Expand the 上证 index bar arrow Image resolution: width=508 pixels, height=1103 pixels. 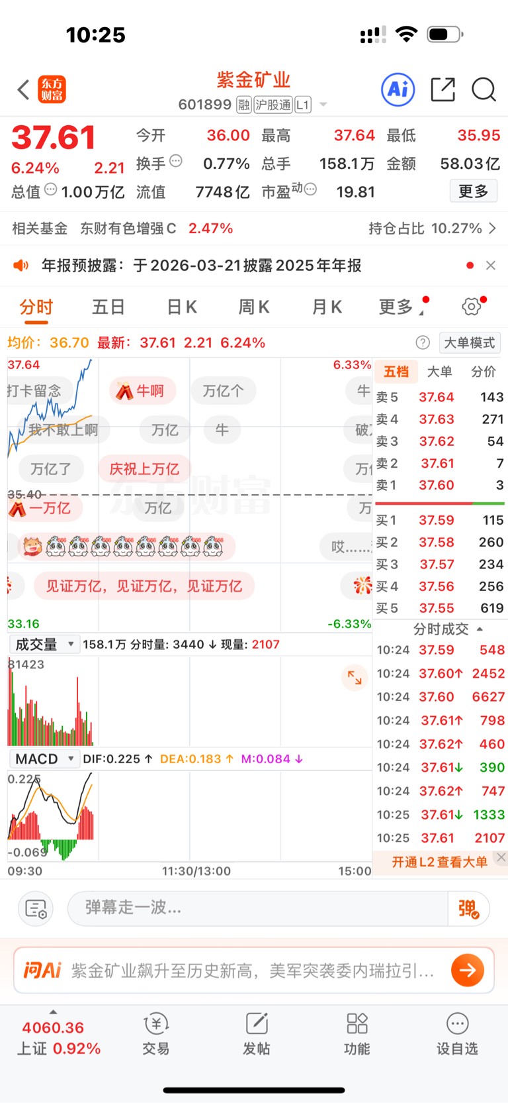(53, 1012)
